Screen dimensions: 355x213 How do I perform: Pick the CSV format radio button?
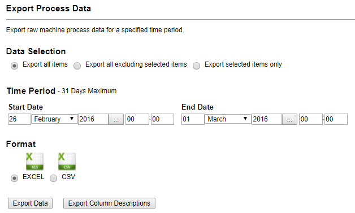point(54,178)
